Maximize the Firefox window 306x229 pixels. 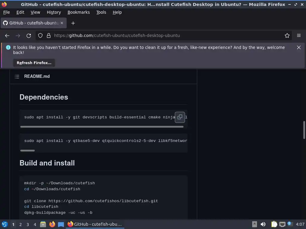coord(296,4)
